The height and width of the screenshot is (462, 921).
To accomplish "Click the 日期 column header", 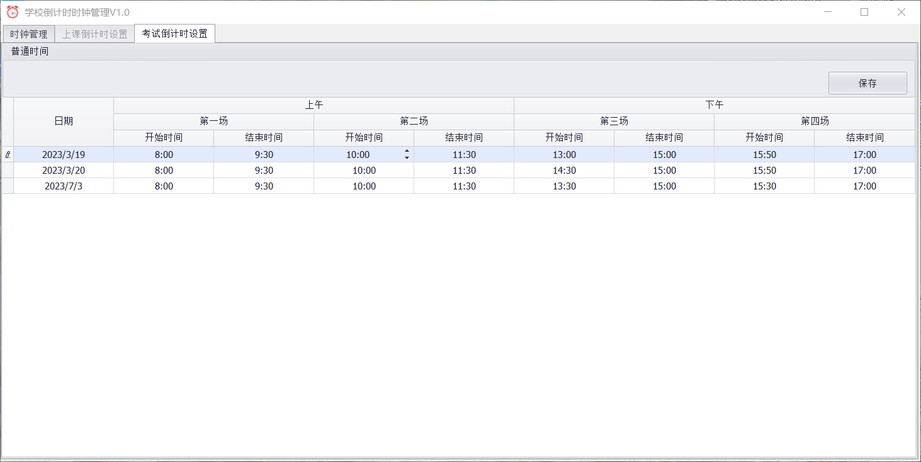I will (64, 121).
